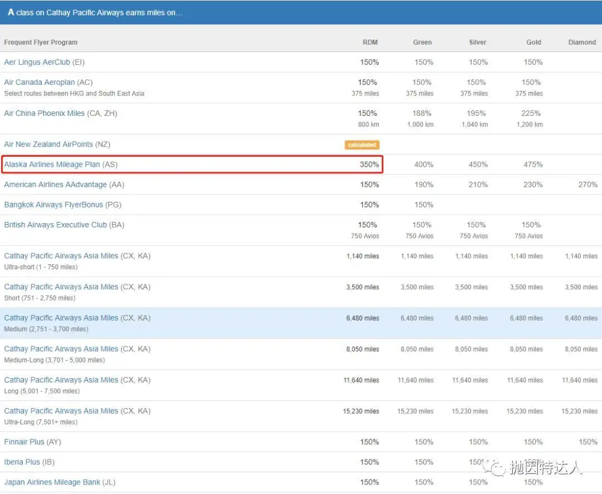Click the Bangkok Airways FlyerBonus link

tap(54, 205)
